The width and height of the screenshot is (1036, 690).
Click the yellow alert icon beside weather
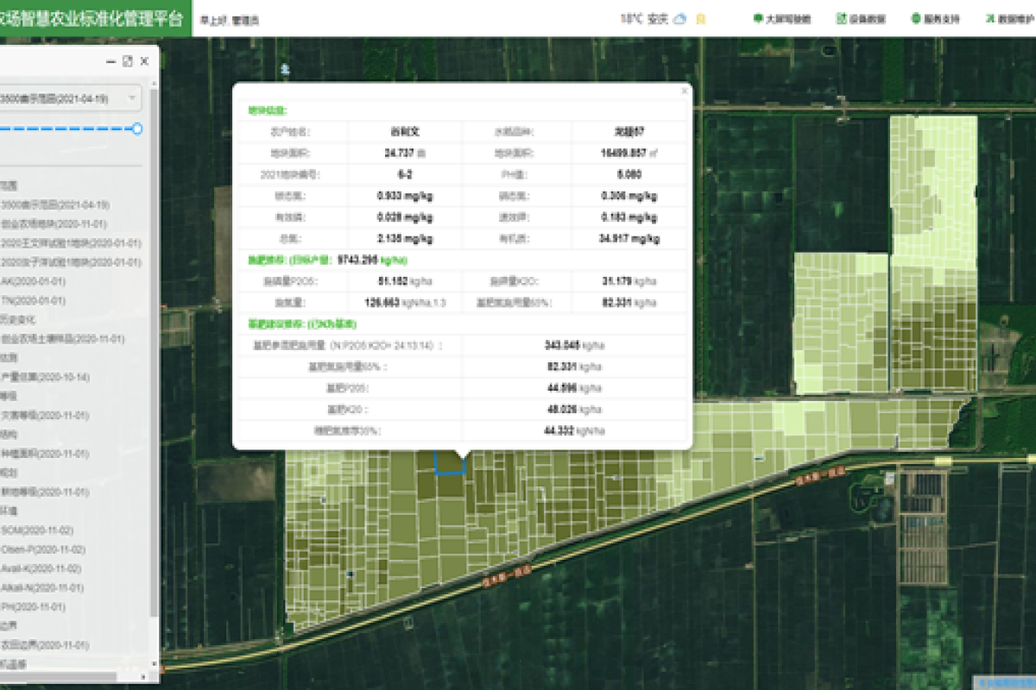pyautogui.click(x=701, y=19)
